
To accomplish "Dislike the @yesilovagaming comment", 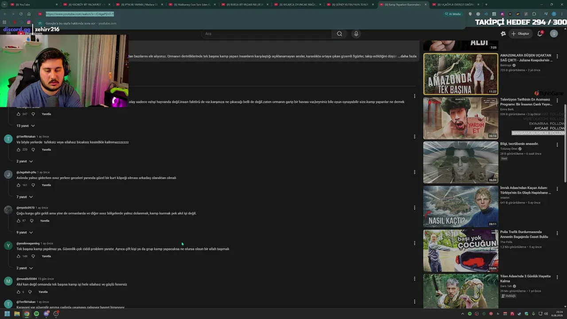I will click(x=33, y=256).
